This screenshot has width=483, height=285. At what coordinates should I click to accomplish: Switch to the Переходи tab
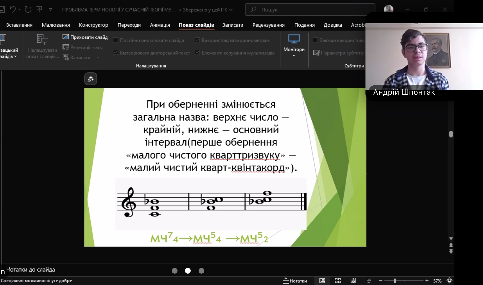129,25
